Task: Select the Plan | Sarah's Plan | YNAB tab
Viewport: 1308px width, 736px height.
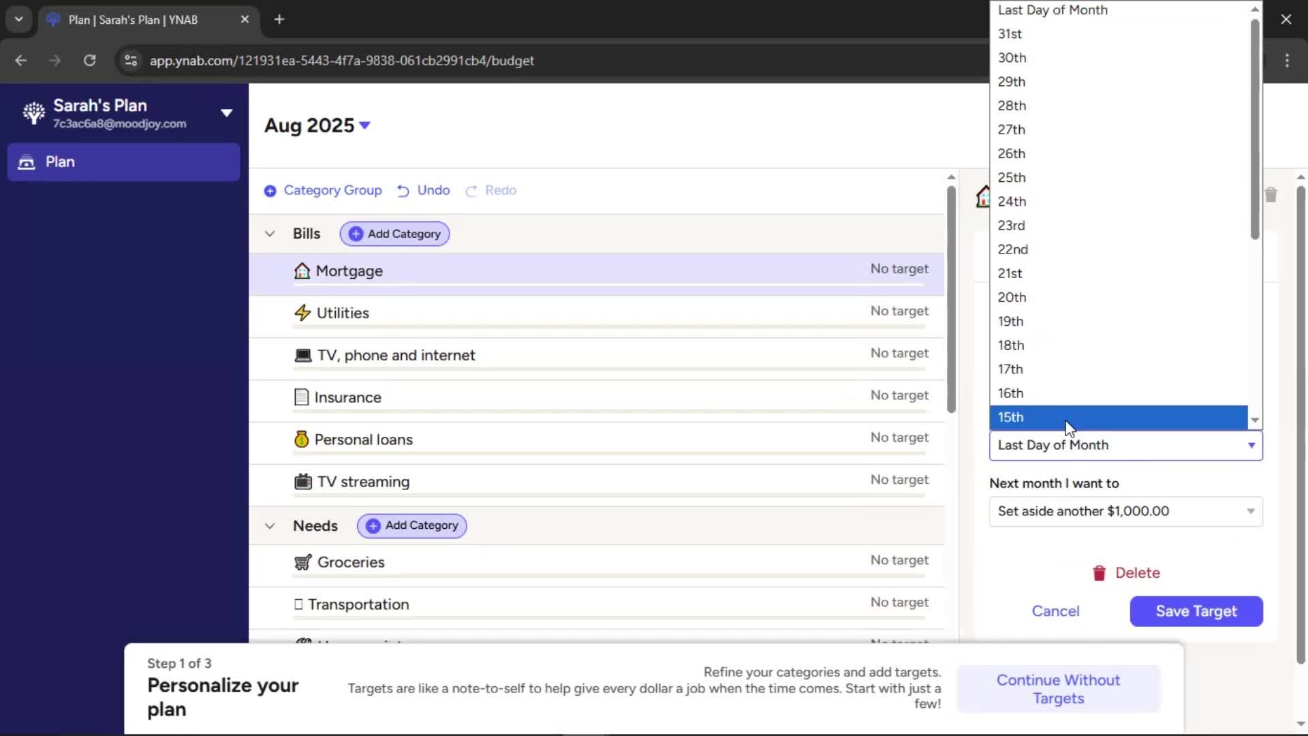Action: click(149, 20)
